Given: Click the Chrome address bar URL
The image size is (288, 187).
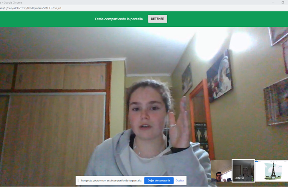Looking at the screenshot, I should (31, 8).
